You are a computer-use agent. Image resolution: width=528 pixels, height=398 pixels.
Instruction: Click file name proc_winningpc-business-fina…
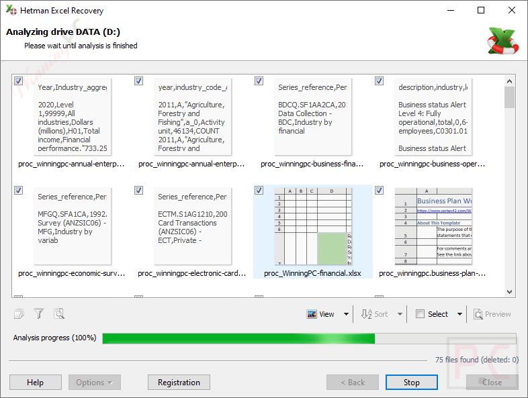click(312, 164)
